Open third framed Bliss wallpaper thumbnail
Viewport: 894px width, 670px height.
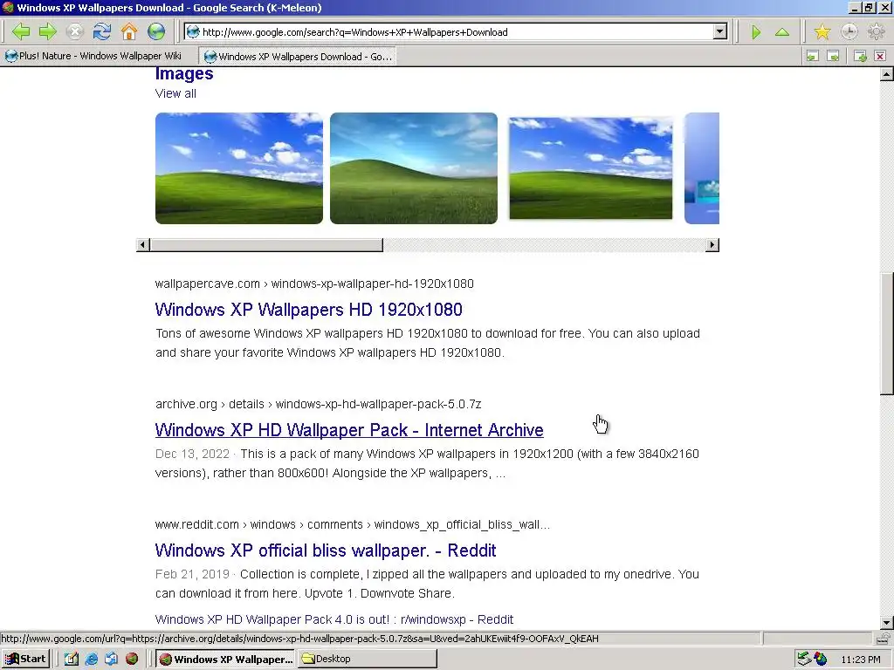tap(591, 168)
